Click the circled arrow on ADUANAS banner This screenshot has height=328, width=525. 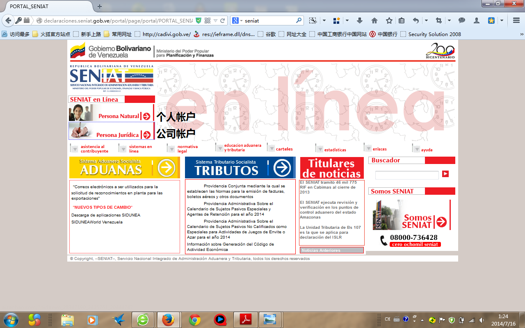pyautogui.click(x=167, y=168)
